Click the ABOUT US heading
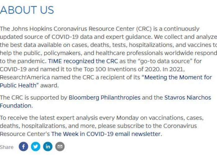 pyautogui.click(x=27, y=10)
